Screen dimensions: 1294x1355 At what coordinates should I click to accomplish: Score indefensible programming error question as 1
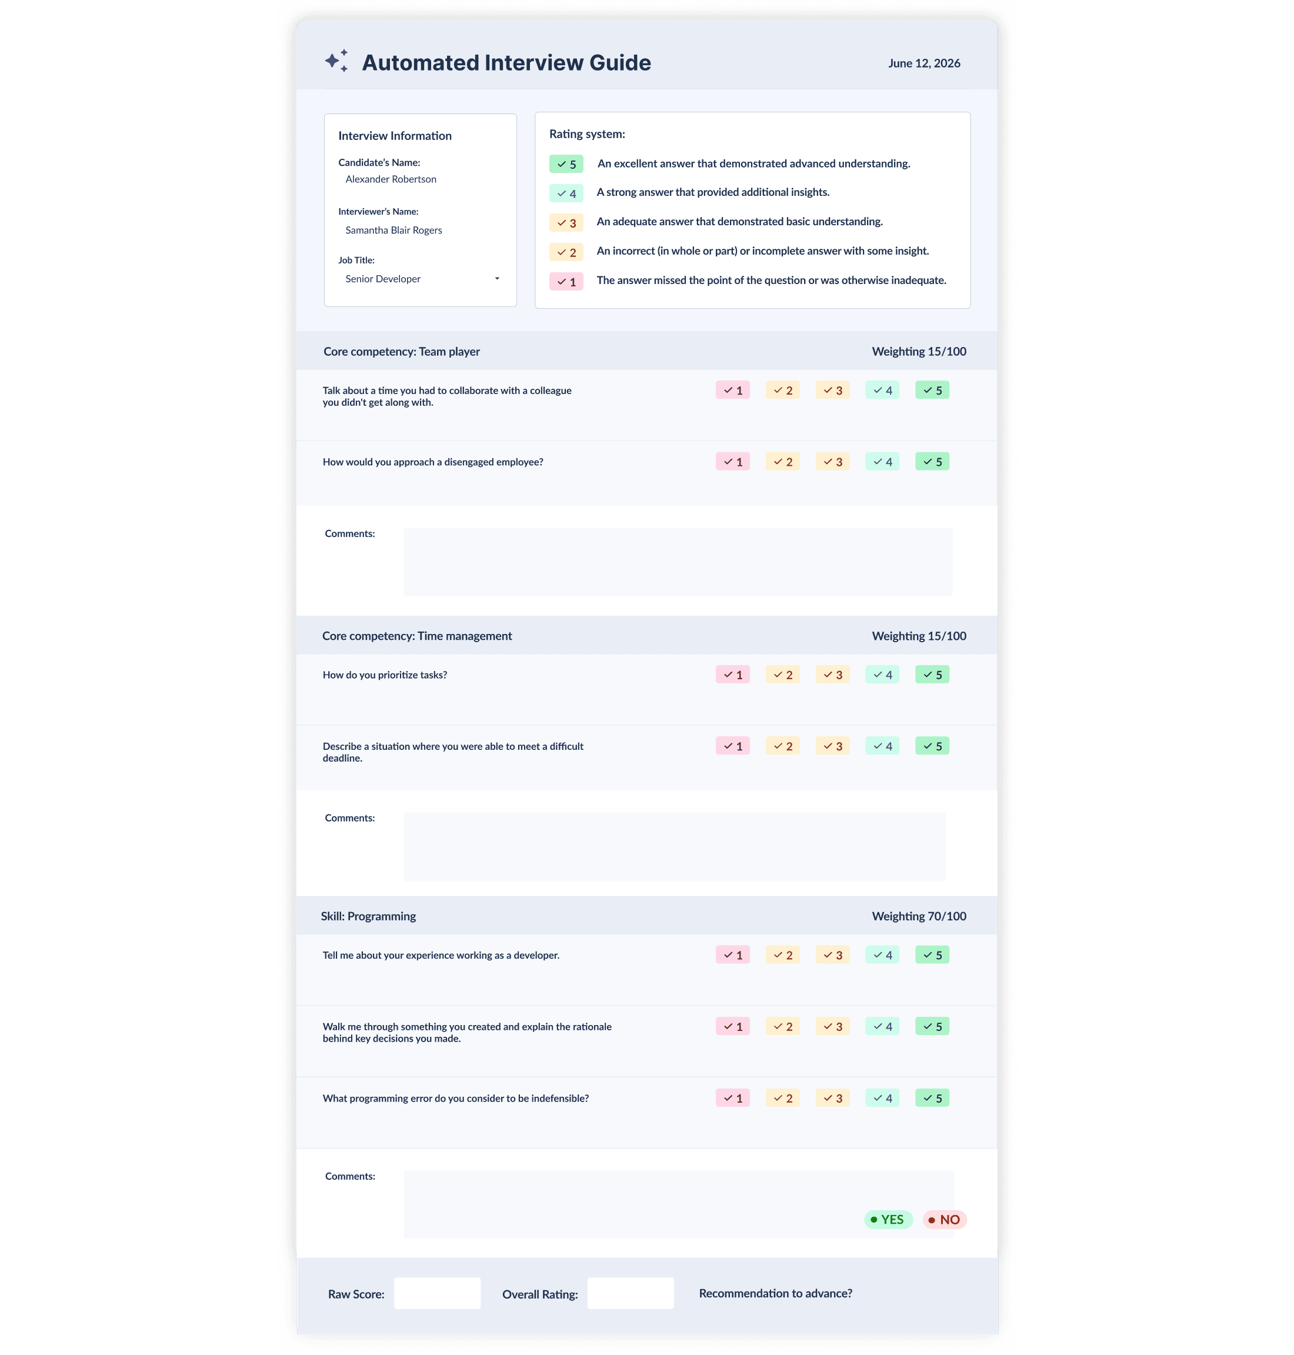click(732, 1099)
